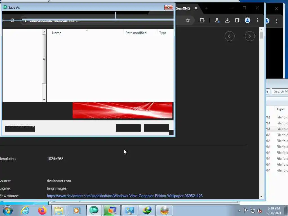The width and height of the screenshot is (288, 216).
Task: Close the Save As dialog
Action: [168, 8]
